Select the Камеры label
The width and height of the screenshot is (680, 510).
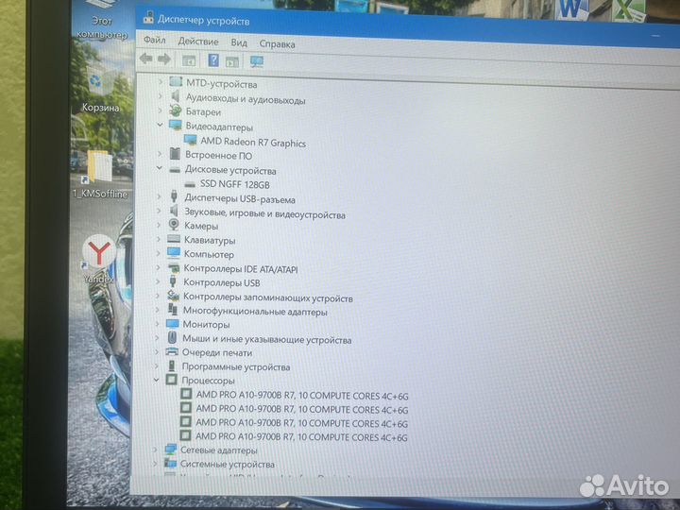tap(201, 226)
